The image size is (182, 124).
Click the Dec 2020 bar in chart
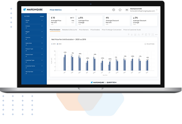tap(147, 65)
